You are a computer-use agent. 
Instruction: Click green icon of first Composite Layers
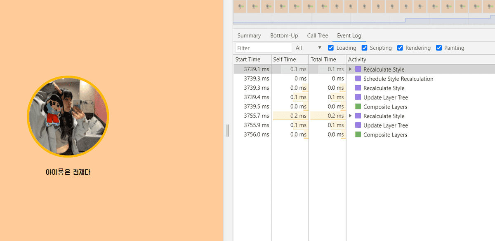click(x=358, y=107)
